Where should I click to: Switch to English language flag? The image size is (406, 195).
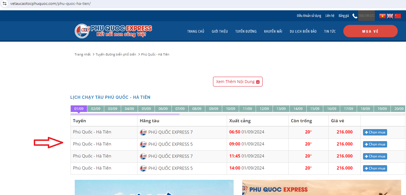[x=390, y=16]
